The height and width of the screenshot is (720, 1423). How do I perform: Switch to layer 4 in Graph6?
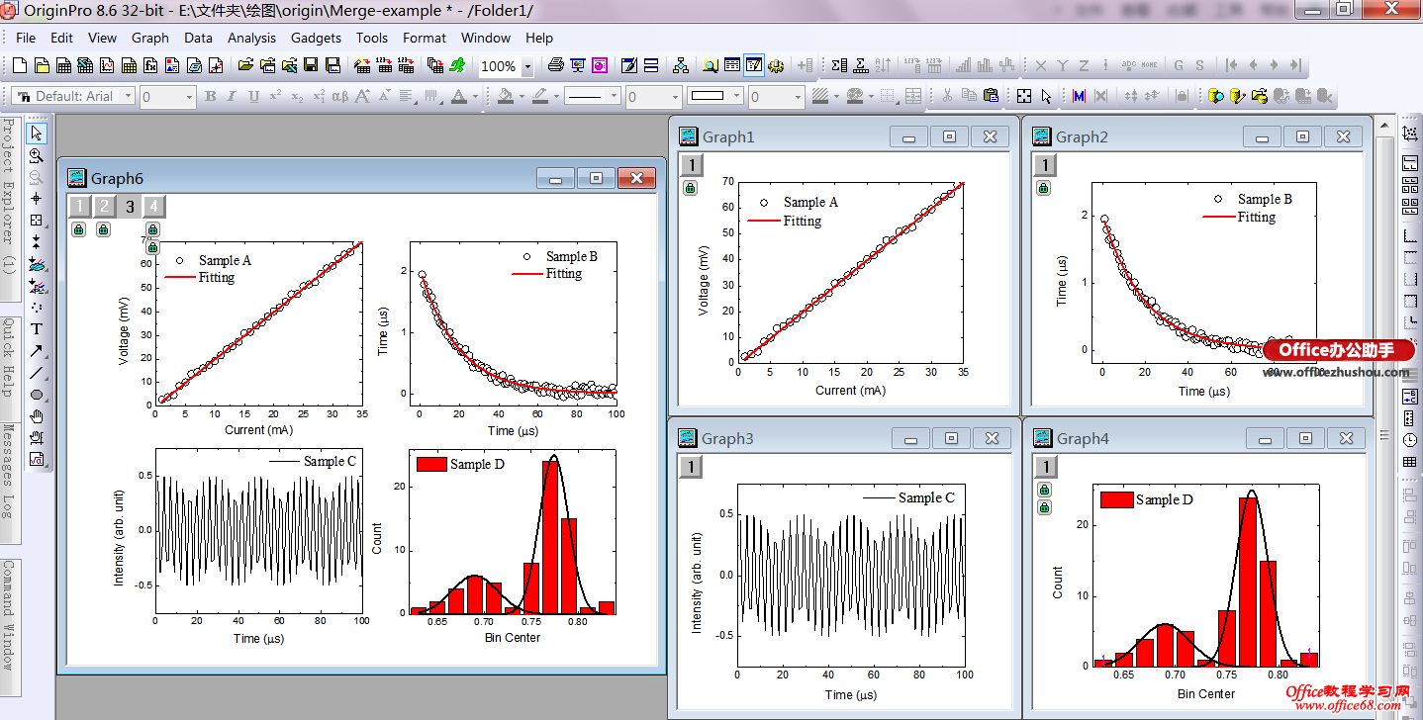(153, 207)
